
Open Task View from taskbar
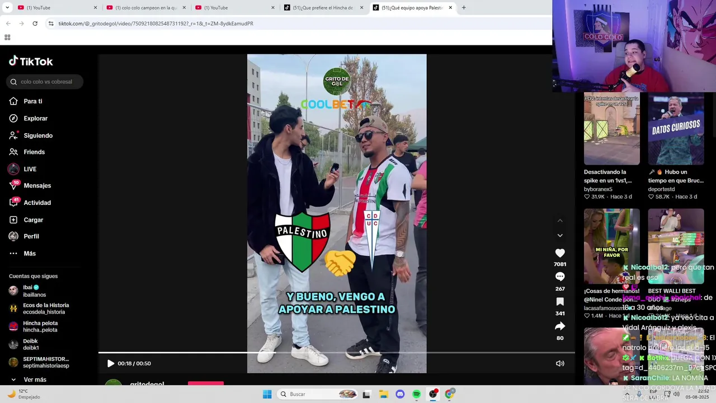(366, 394)
